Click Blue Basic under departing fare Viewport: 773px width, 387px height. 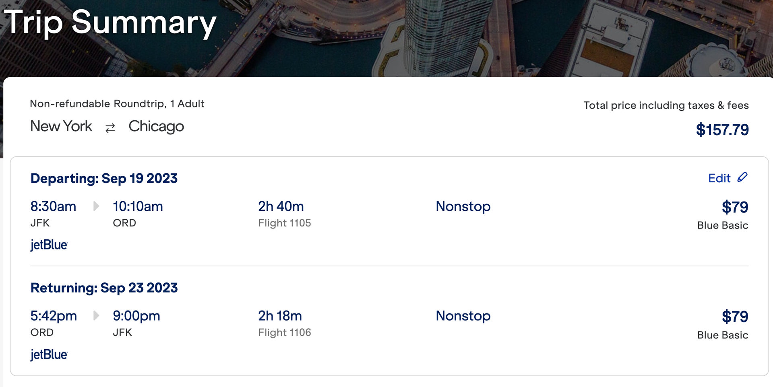coord(723,225)
